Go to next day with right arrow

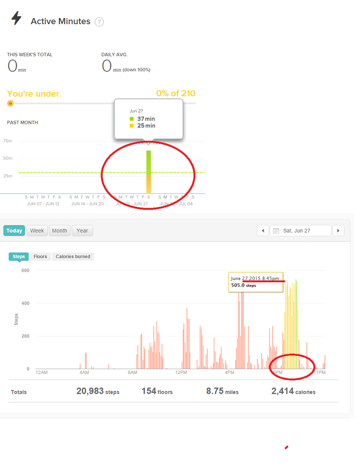pos(338,231)
